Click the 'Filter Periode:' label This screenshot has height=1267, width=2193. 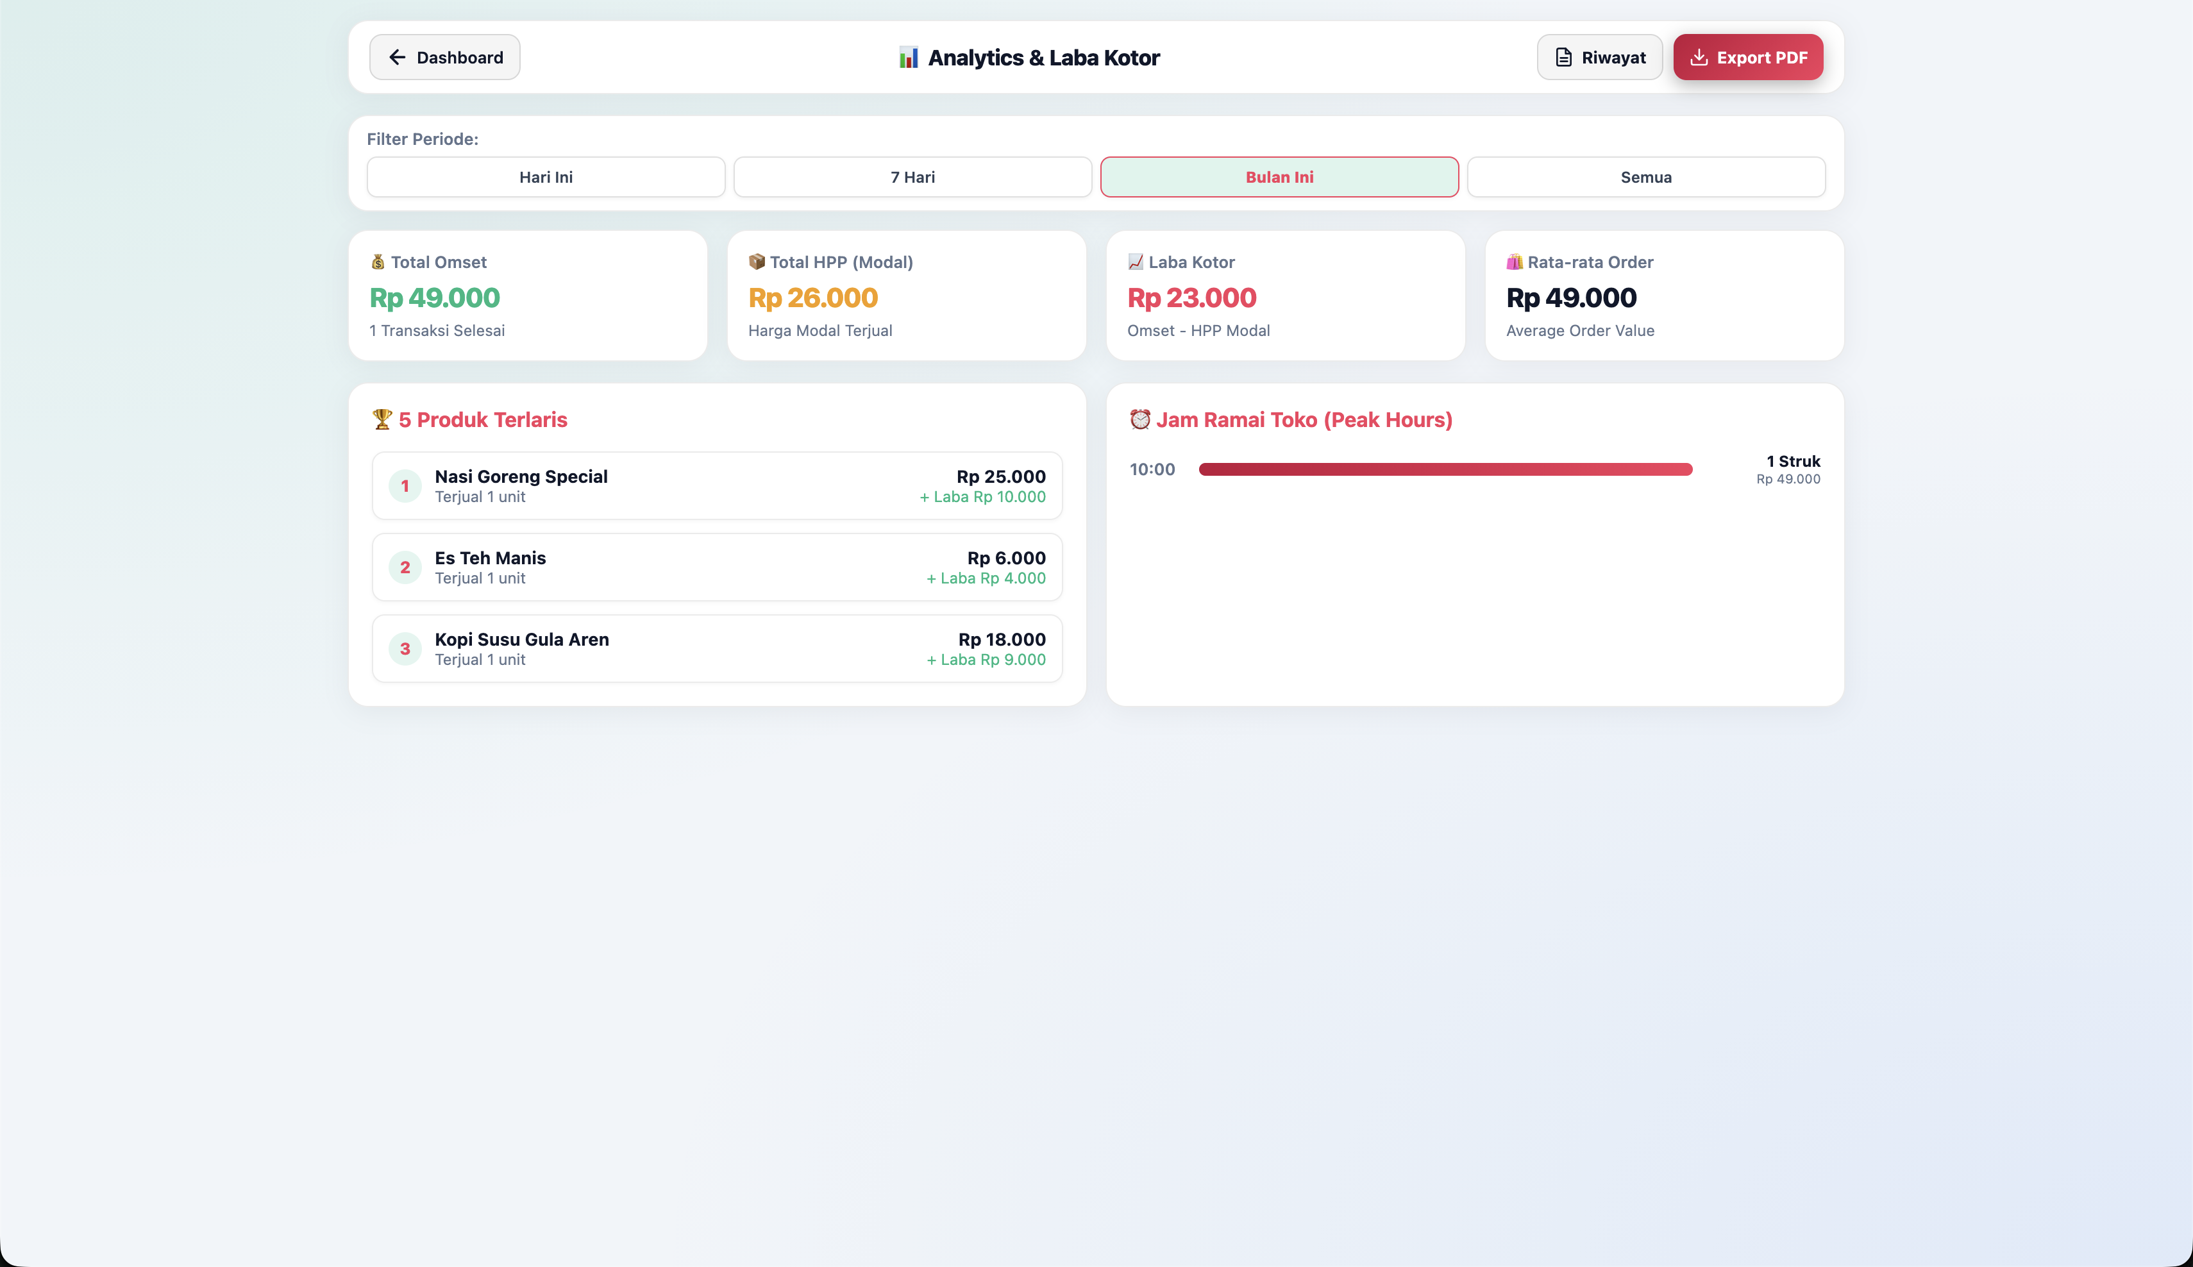click(x=422, y=139)
